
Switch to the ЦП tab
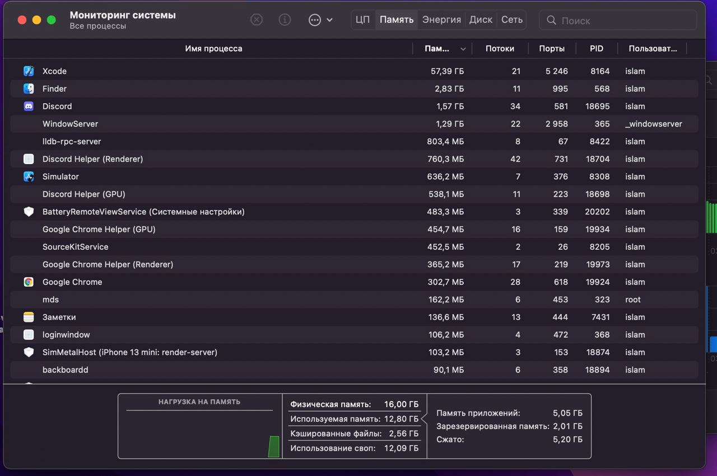(x=363, y=20)
